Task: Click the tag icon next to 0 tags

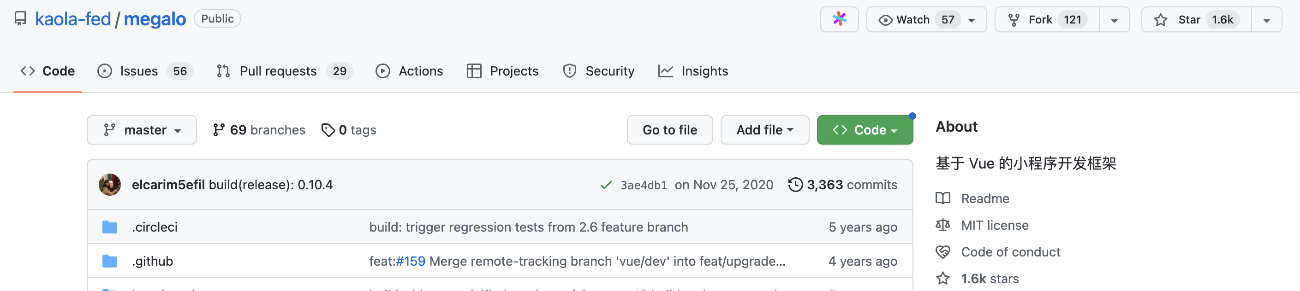Action: (x=328, y=130)
